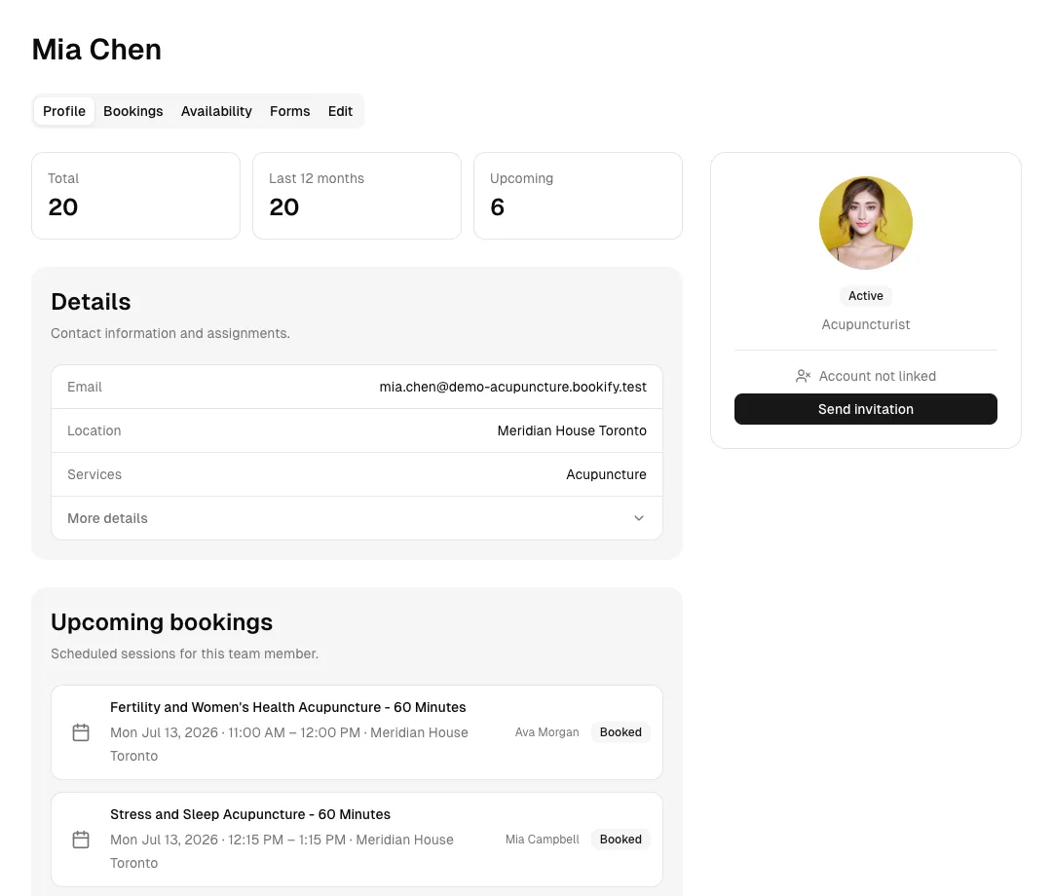The width and height of the screenshot is (1053, 896).
Task: Click the Send invitation button
Action: pyautogui.click(x=865, y=409)
